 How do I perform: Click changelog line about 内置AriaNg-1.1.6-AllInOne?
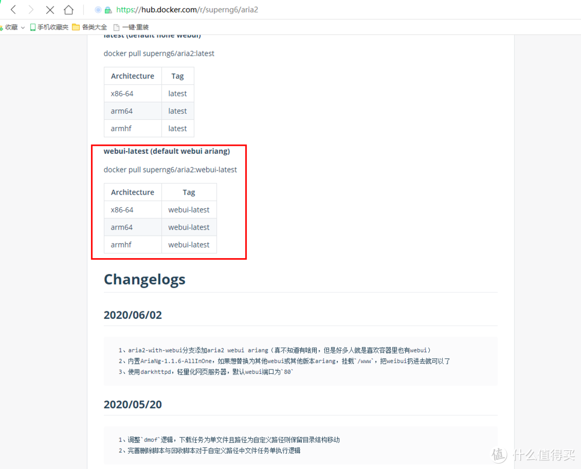[284, 361]
